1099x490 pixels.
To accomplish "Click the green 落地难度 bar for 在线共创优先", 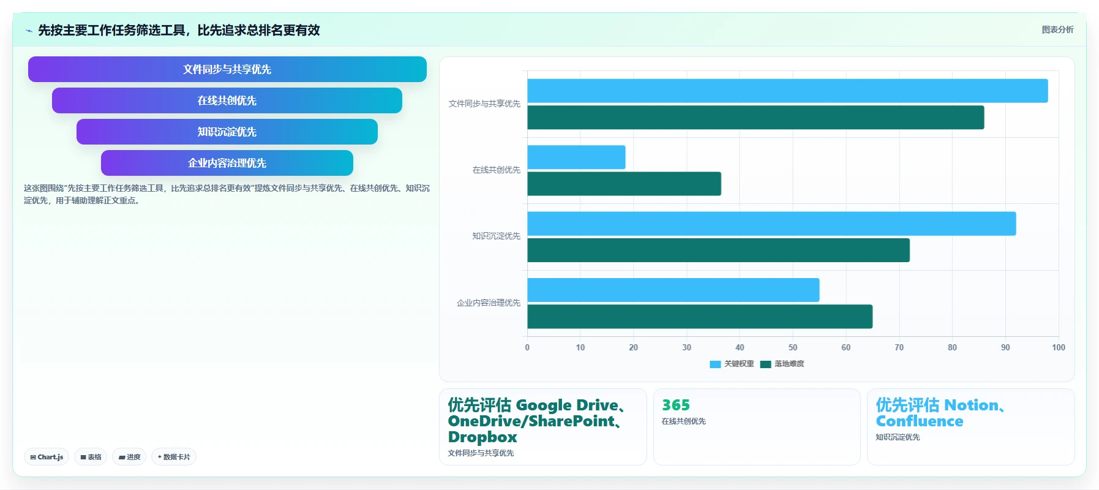I will pyautogui.click(x=624, y=184).
